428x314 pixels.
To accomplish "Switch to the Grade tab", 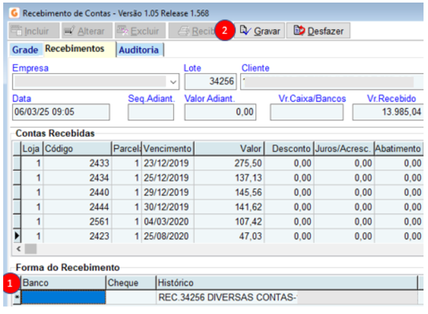I will 26,50.
